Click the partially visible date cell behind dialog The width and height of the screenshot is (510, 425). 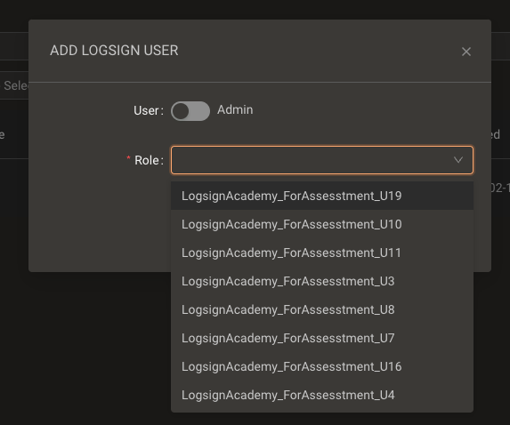(x=500, y=188)
